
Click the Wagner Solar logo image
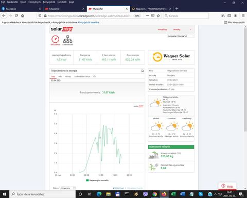point(171,57)
